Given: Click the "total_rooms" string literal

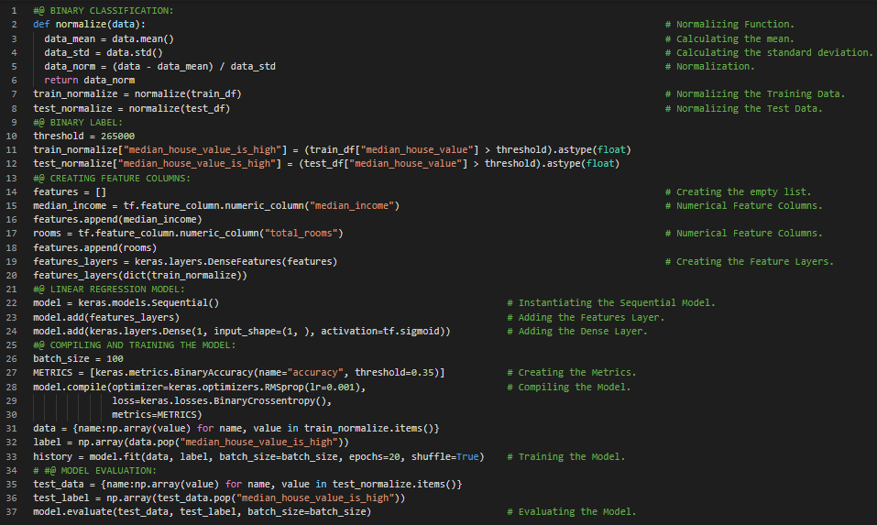Looking at the screenshot, I should coord(303,234).
